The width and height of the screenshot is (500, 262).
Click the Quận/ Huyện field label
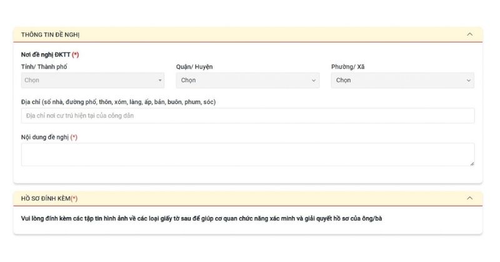coord(194,67)
